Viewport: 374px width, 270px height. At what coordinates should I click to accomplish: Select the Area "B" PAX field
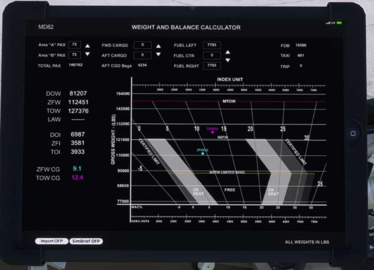point(74,55)
